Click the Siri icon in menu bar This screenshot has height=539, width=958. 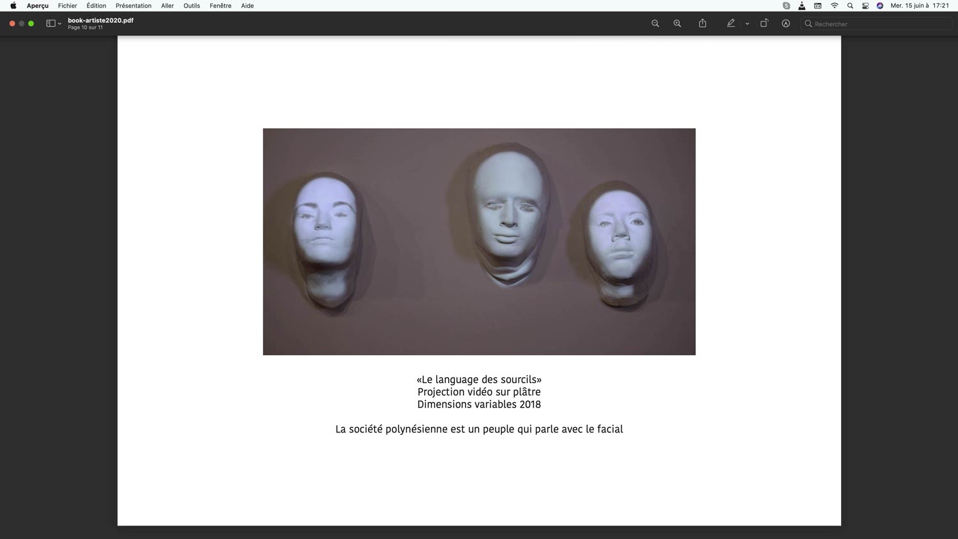(x=880, y=6)
